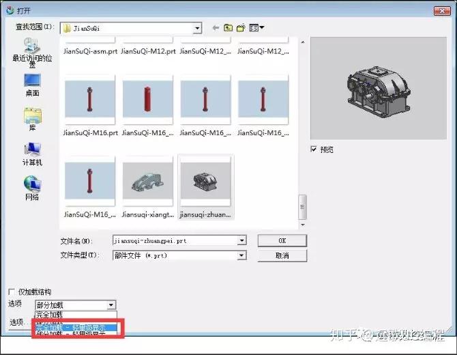
Task: Expand the 文件名 dropdown arrow
Action: (241, 241)
